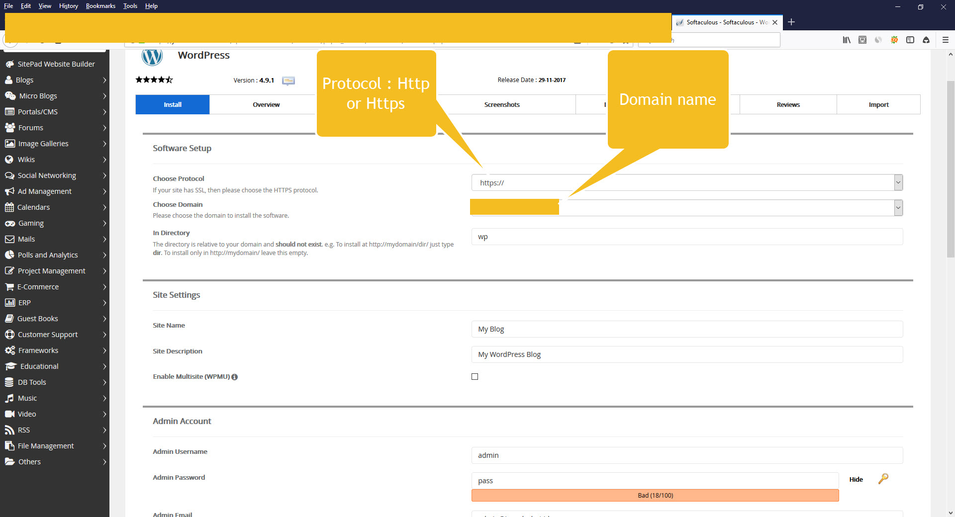Viewport: 955px width, 517px height.
Task: Enable the Multisite (WPMU) checkbox
Action: pyautogui.click(x=475, y=377)
